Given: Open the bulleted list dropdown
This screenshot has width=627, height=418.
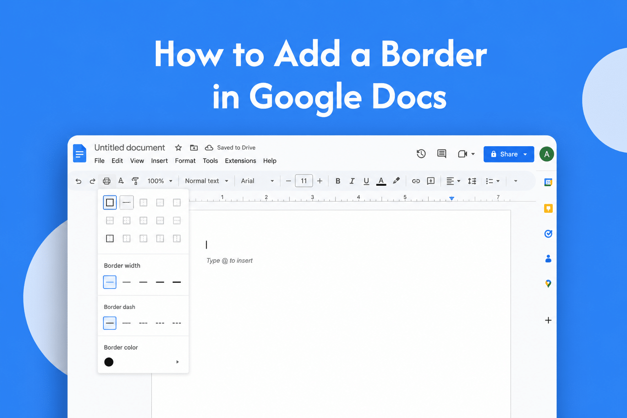Looking at the screenshot, I should click(493, 181).
